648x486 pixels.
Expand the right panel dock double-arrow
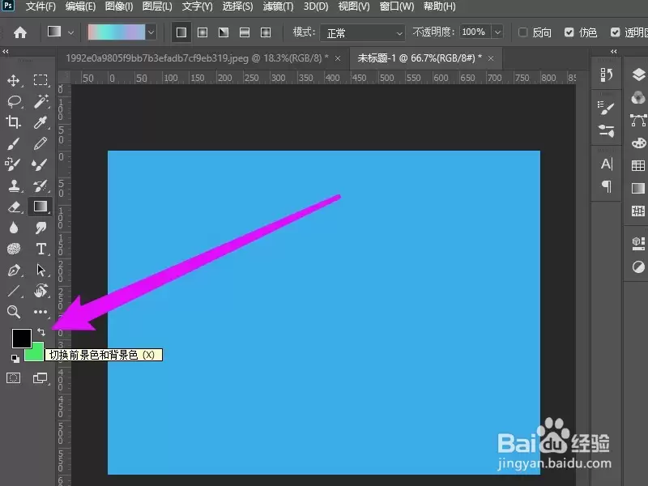coord(614,52)
